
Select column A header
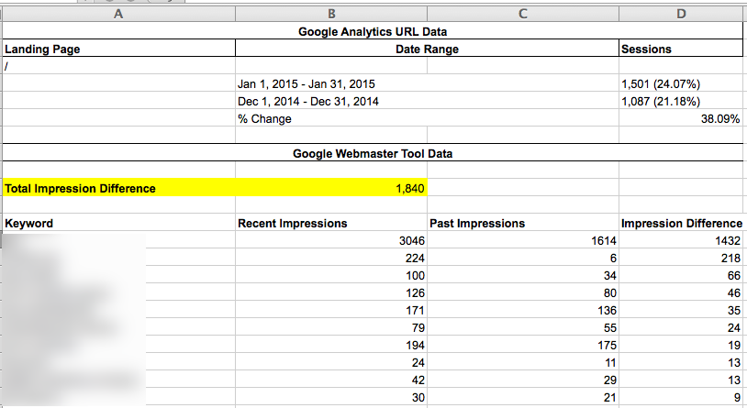(x=118, y=14)
